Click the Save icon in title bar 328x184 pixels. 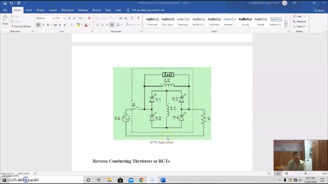[5, 3]
